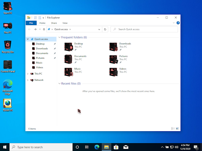Select the Control Panel desktop icon

point(8,66)
